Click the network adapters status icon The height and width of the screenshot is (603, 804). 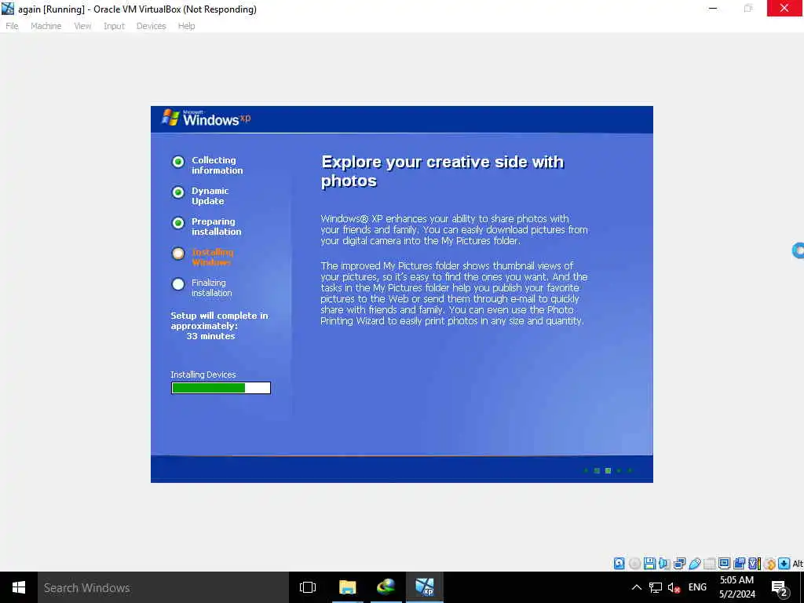[x=679, y=564]
